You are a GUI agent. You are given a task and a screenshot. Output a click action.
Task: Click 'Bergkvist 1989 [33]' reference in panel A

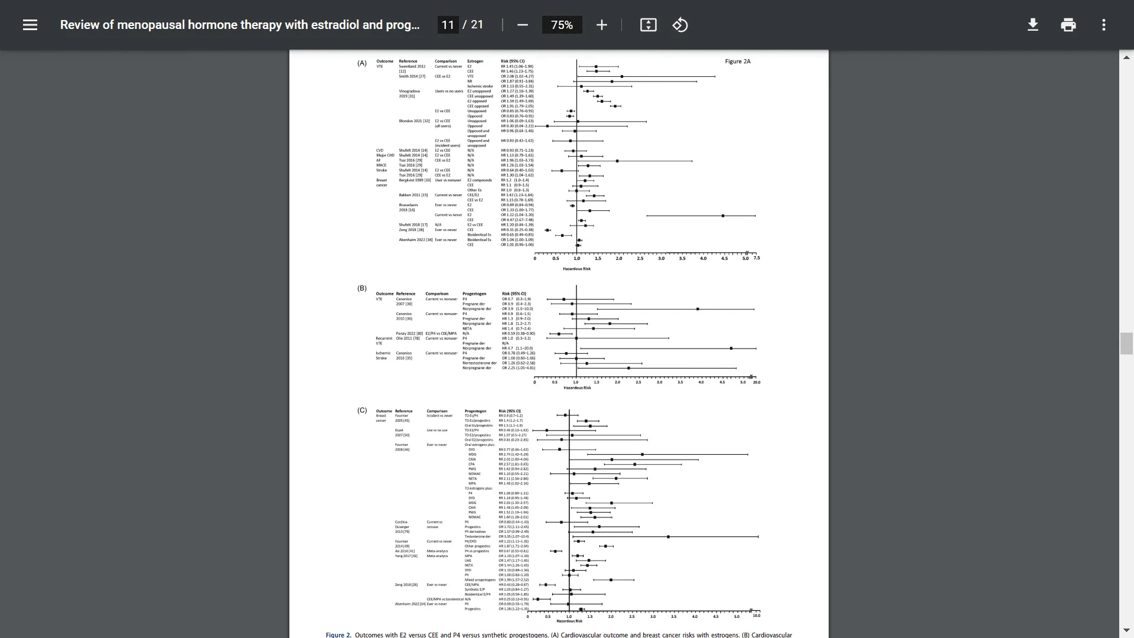coord(415,180)
